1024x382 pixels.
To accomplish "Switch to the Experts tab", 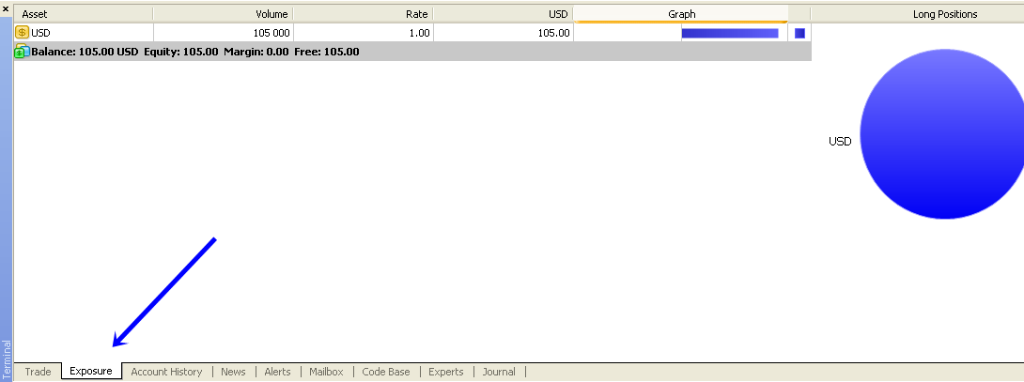I will pyautogui.click(x=446, y=372).
